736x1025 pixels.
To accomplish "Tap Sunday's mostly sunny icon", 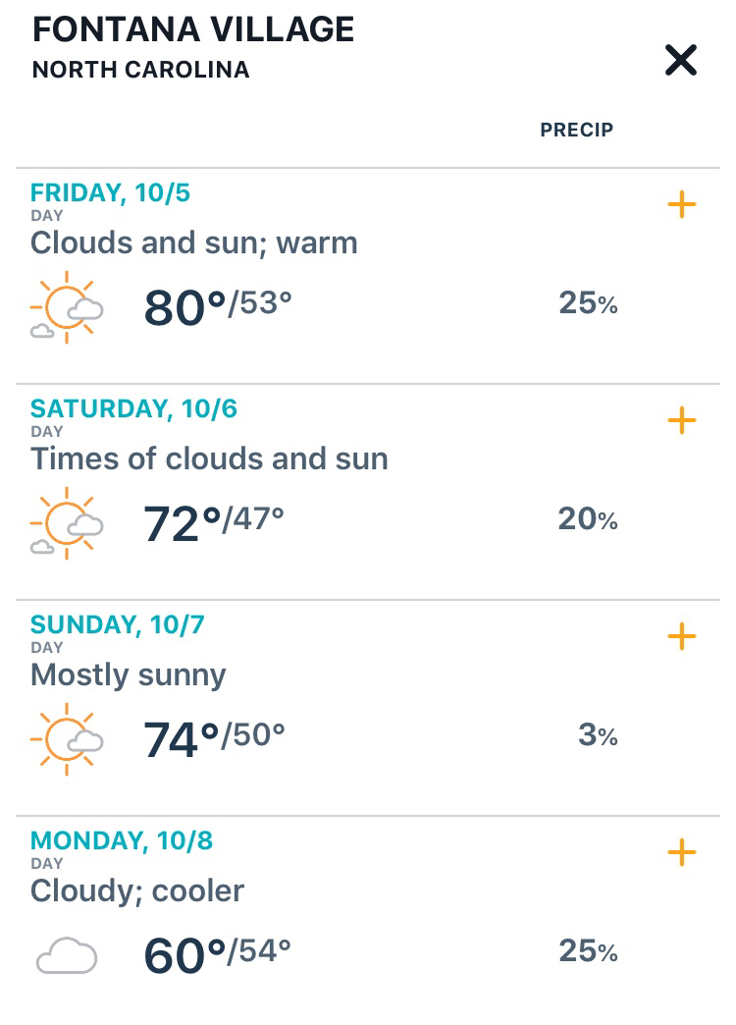I will (67, 739).
